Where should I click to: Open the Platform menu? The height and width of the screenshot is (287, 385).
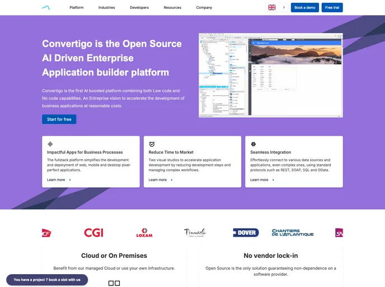coord(76,8)
